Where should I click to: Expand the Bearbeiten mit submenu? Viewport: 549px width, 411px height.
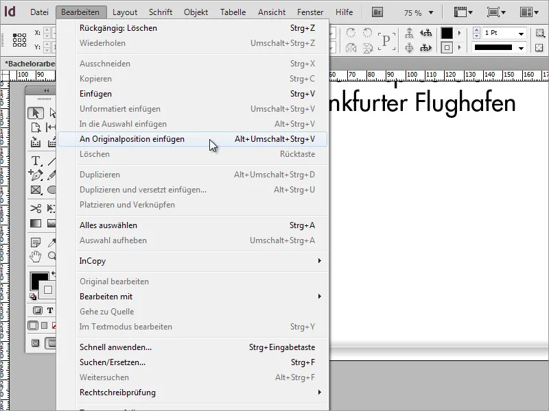point(319,297)
